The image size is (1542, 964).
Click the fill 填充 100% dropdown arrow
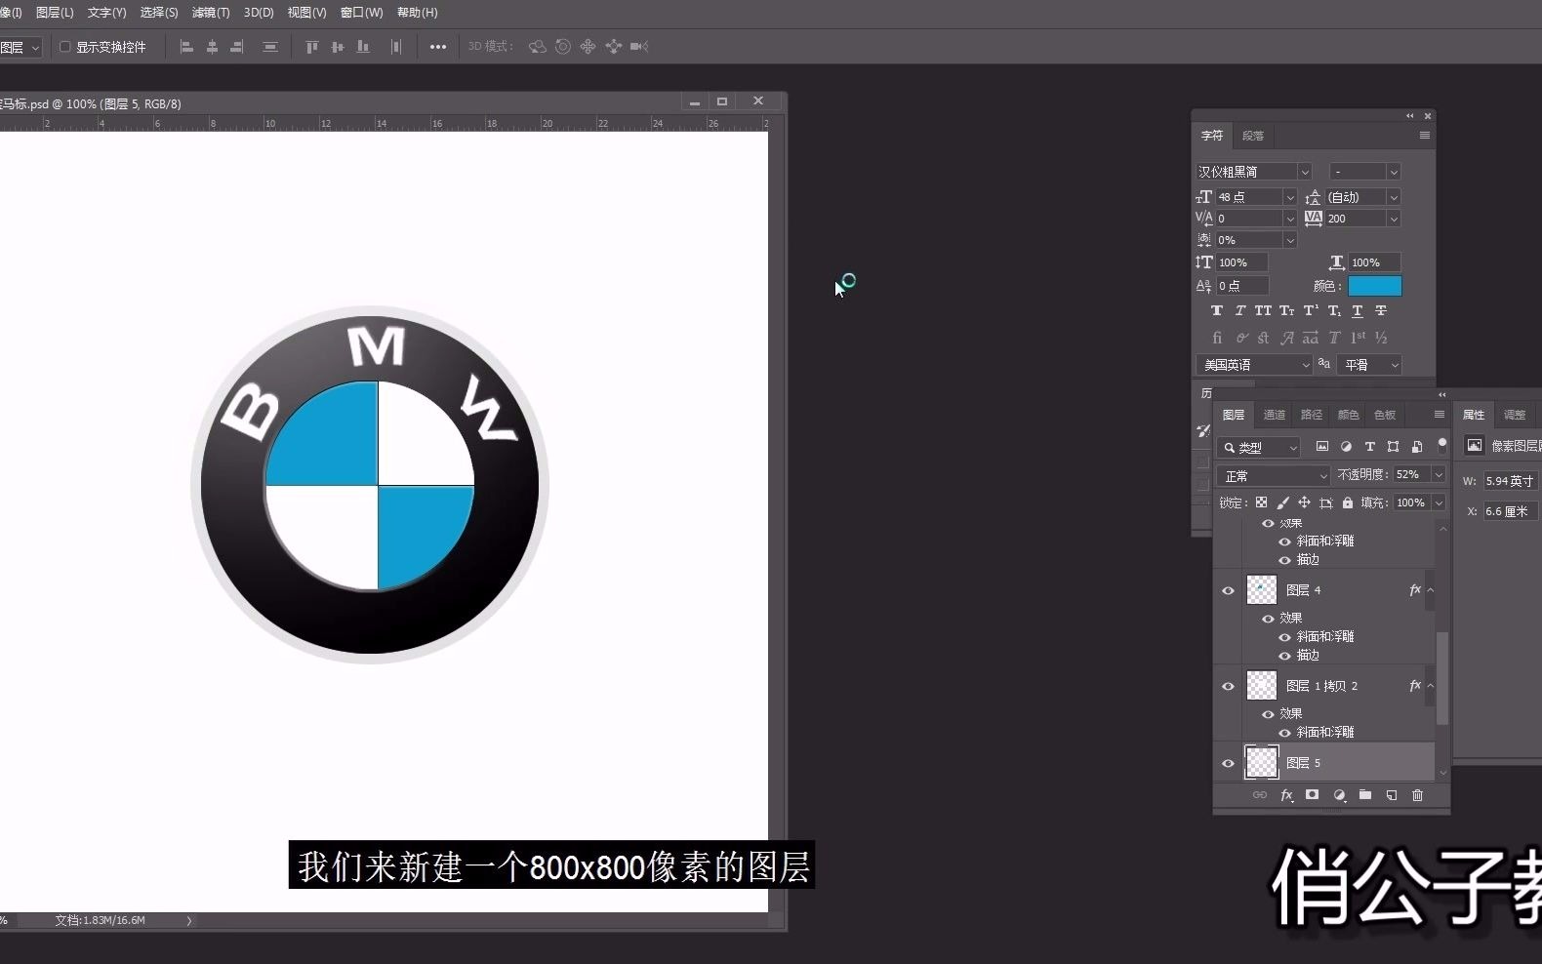(x=1439, y=502)
